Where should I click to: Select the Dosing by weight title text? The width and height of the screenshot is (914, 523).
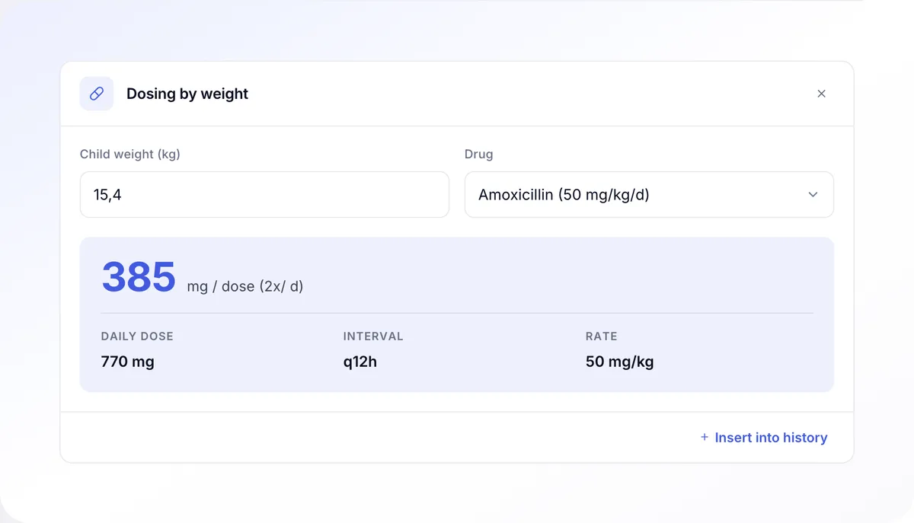tap(187, 94)
